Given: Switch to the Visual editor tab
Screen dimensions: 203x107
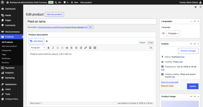Looking at the screenshot, I should 142,43.
